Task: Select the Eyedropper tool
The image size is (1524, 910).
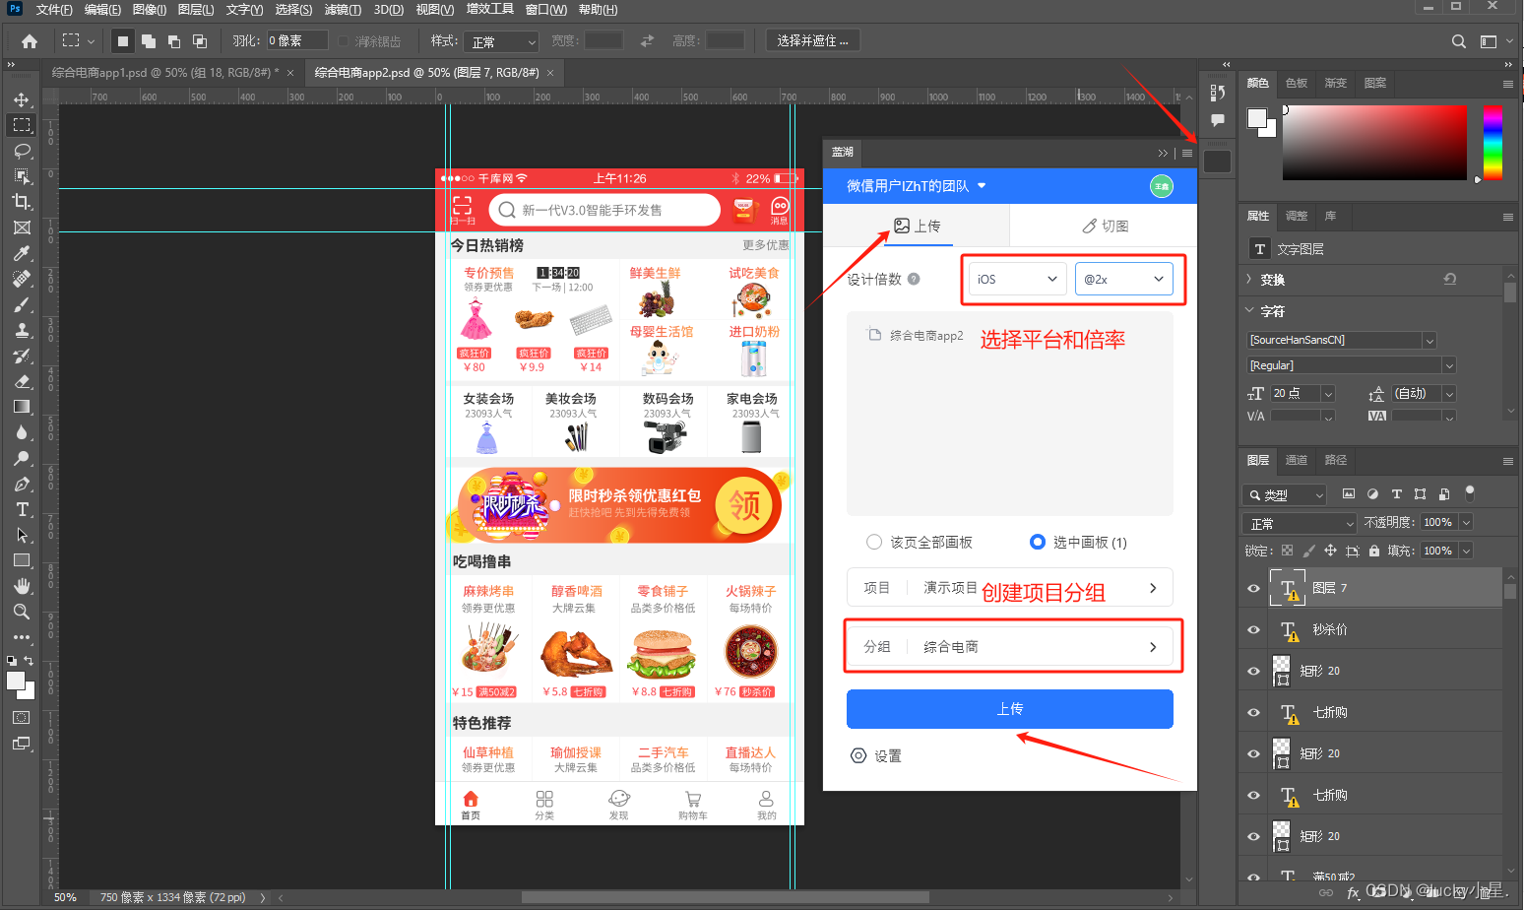Action: [22, 253]
